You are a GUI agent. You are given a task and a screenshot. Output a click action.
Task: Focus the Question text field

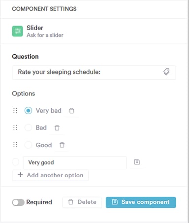[94, 72]
